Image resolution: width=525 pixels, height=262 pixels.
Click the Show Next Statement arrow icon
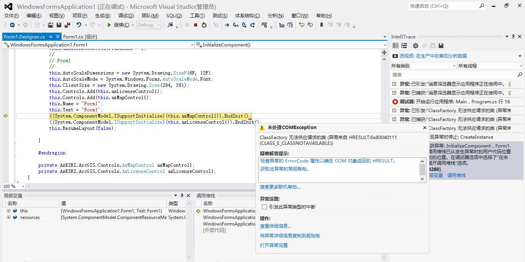tap(227, 25)
